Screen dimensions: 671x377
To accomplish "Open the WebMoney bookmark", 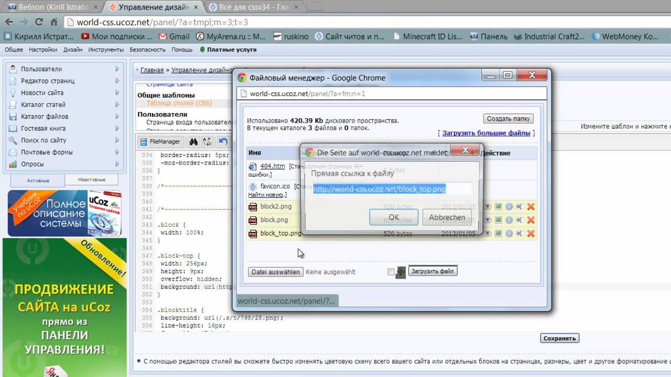I will tap(625, 37).
